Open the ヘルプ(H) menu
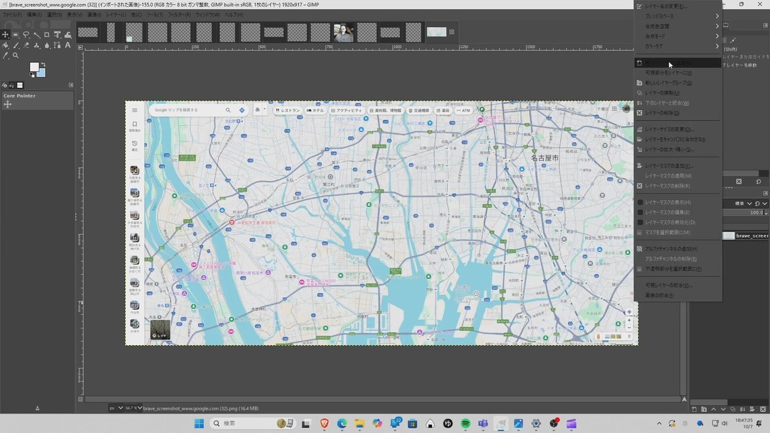770x433 pixels. [x=233, y=15]
